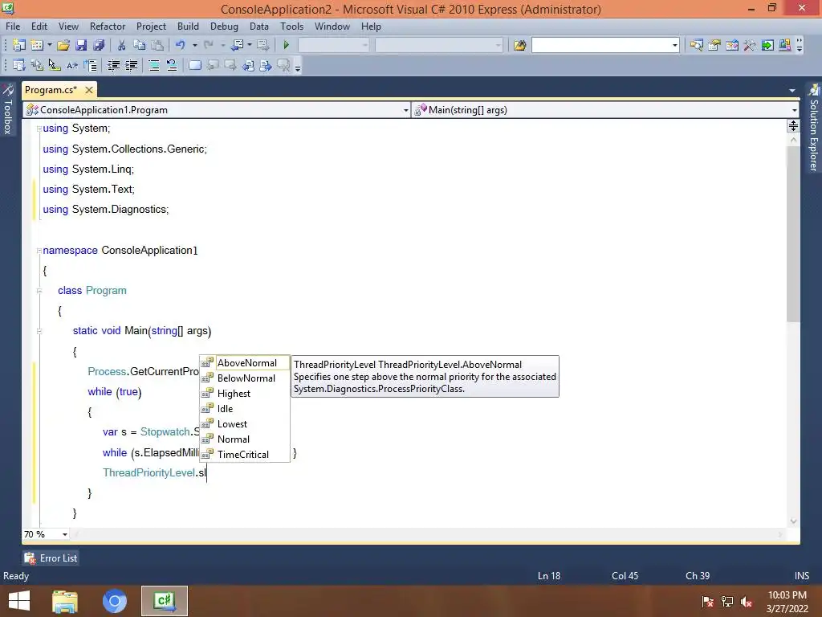
Task: Start debugging with the green play button
Action: pos(287,45)
